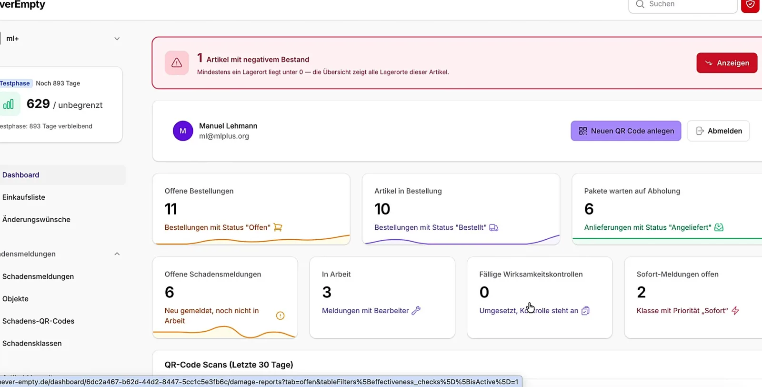The height and width of the screenshot is (387, 762).
Task: Click the QR-Code Scans (Letzte 30 Tage) heading
Action: click(x=229, y=365)
